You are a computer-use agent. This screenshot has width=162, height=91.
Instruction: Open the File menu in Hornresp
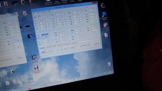tap(34, 13)
